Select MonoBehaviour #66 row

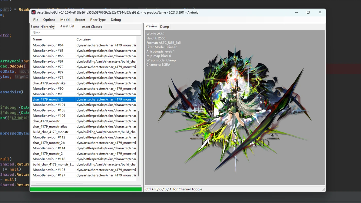pyautogui.click(x=84, y=56)
